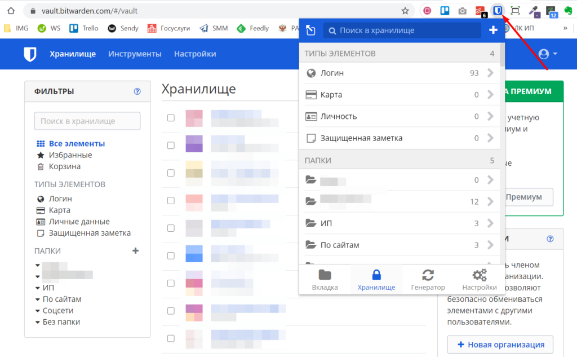Open the Generator tab icon
Viewport: 577px width, 357px height.
(428, 275)
